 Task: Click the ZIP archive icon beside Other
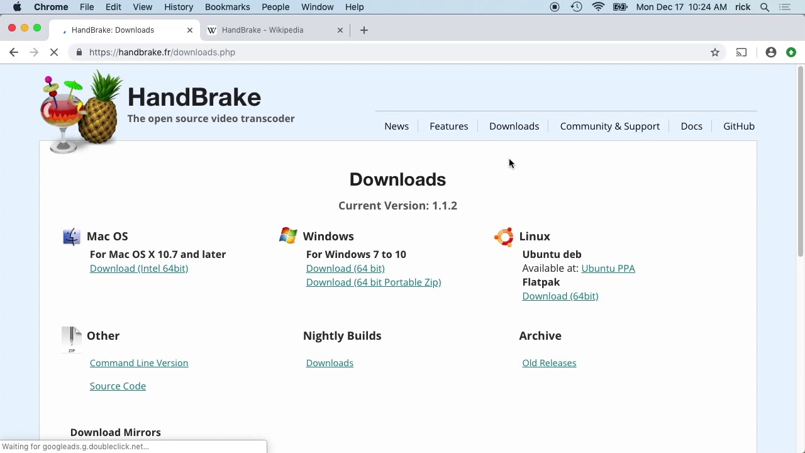[72, 340]
